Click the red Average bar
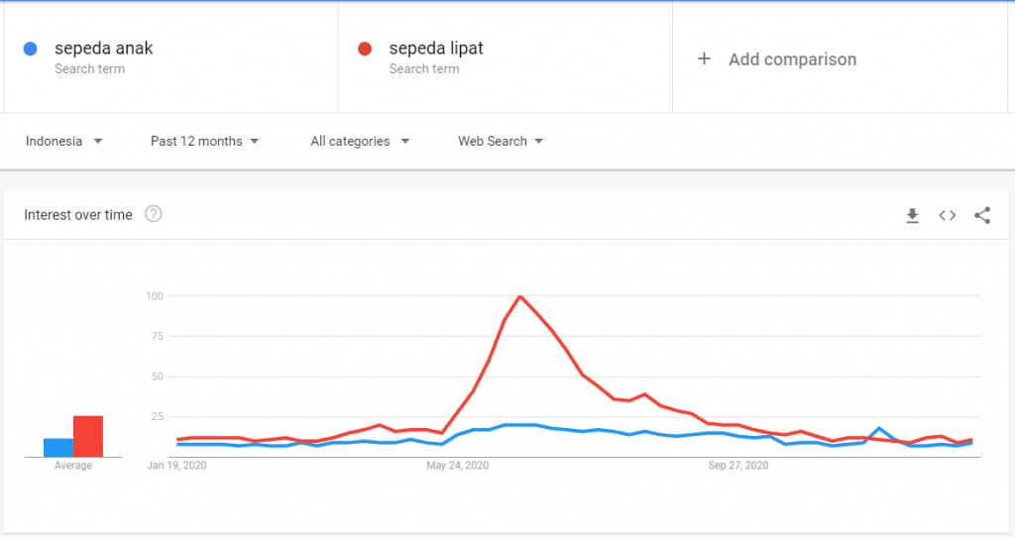 coord(88,436)
